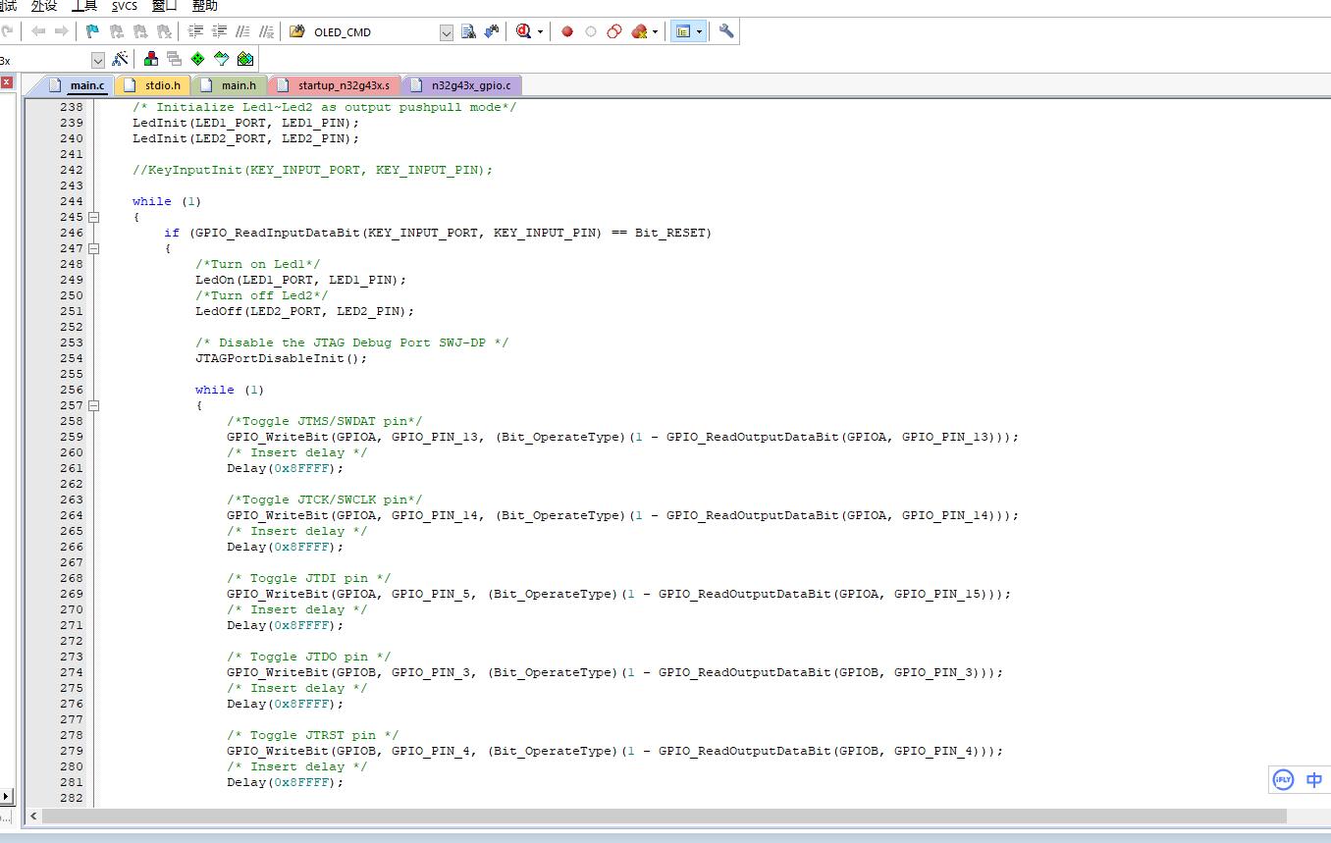
Task: Open Configuration via the wrench icon
Action: click(x=726, y=31)
